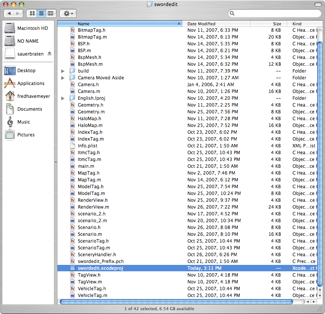Select BspMesh.m file name

90,64
